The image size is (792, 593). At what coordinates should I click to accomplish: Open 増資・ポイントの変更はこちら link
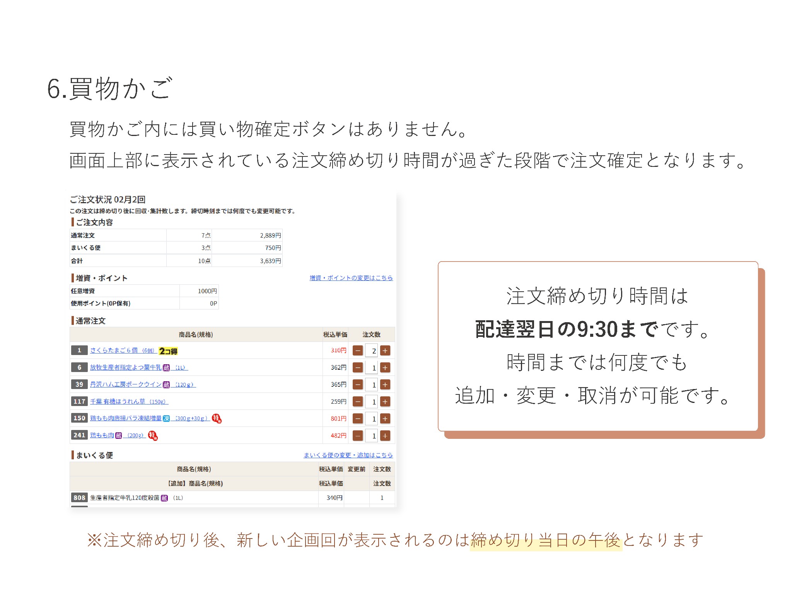[x=351, y=278]
